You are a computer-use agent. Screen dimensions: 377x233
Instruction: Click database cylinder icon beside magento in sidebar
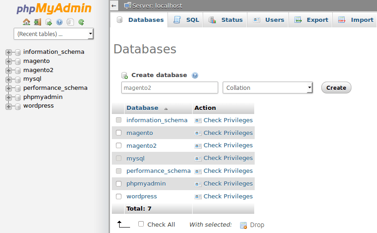tap(18, 62)
